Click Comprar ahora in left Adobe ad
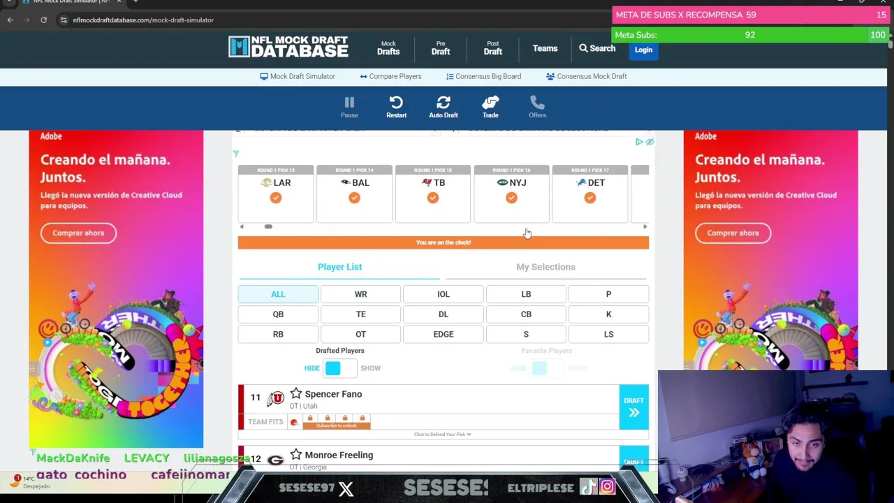Viewport: 894px width, 503px height. click(x=78, y=233)
